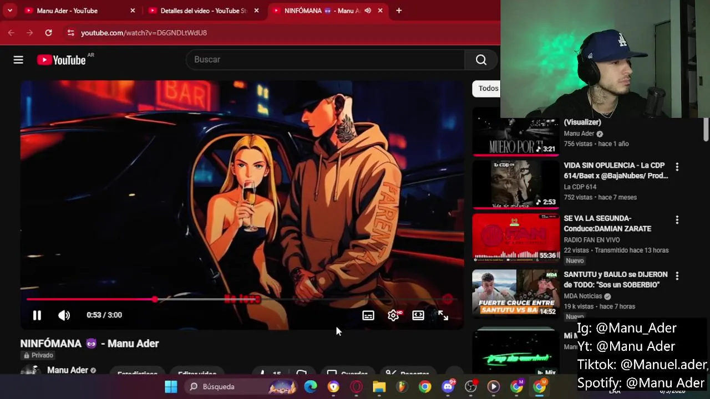This screenshot has height=399, width=710.
Task: Mute the video volume speaker
Action: pos(64,315)
